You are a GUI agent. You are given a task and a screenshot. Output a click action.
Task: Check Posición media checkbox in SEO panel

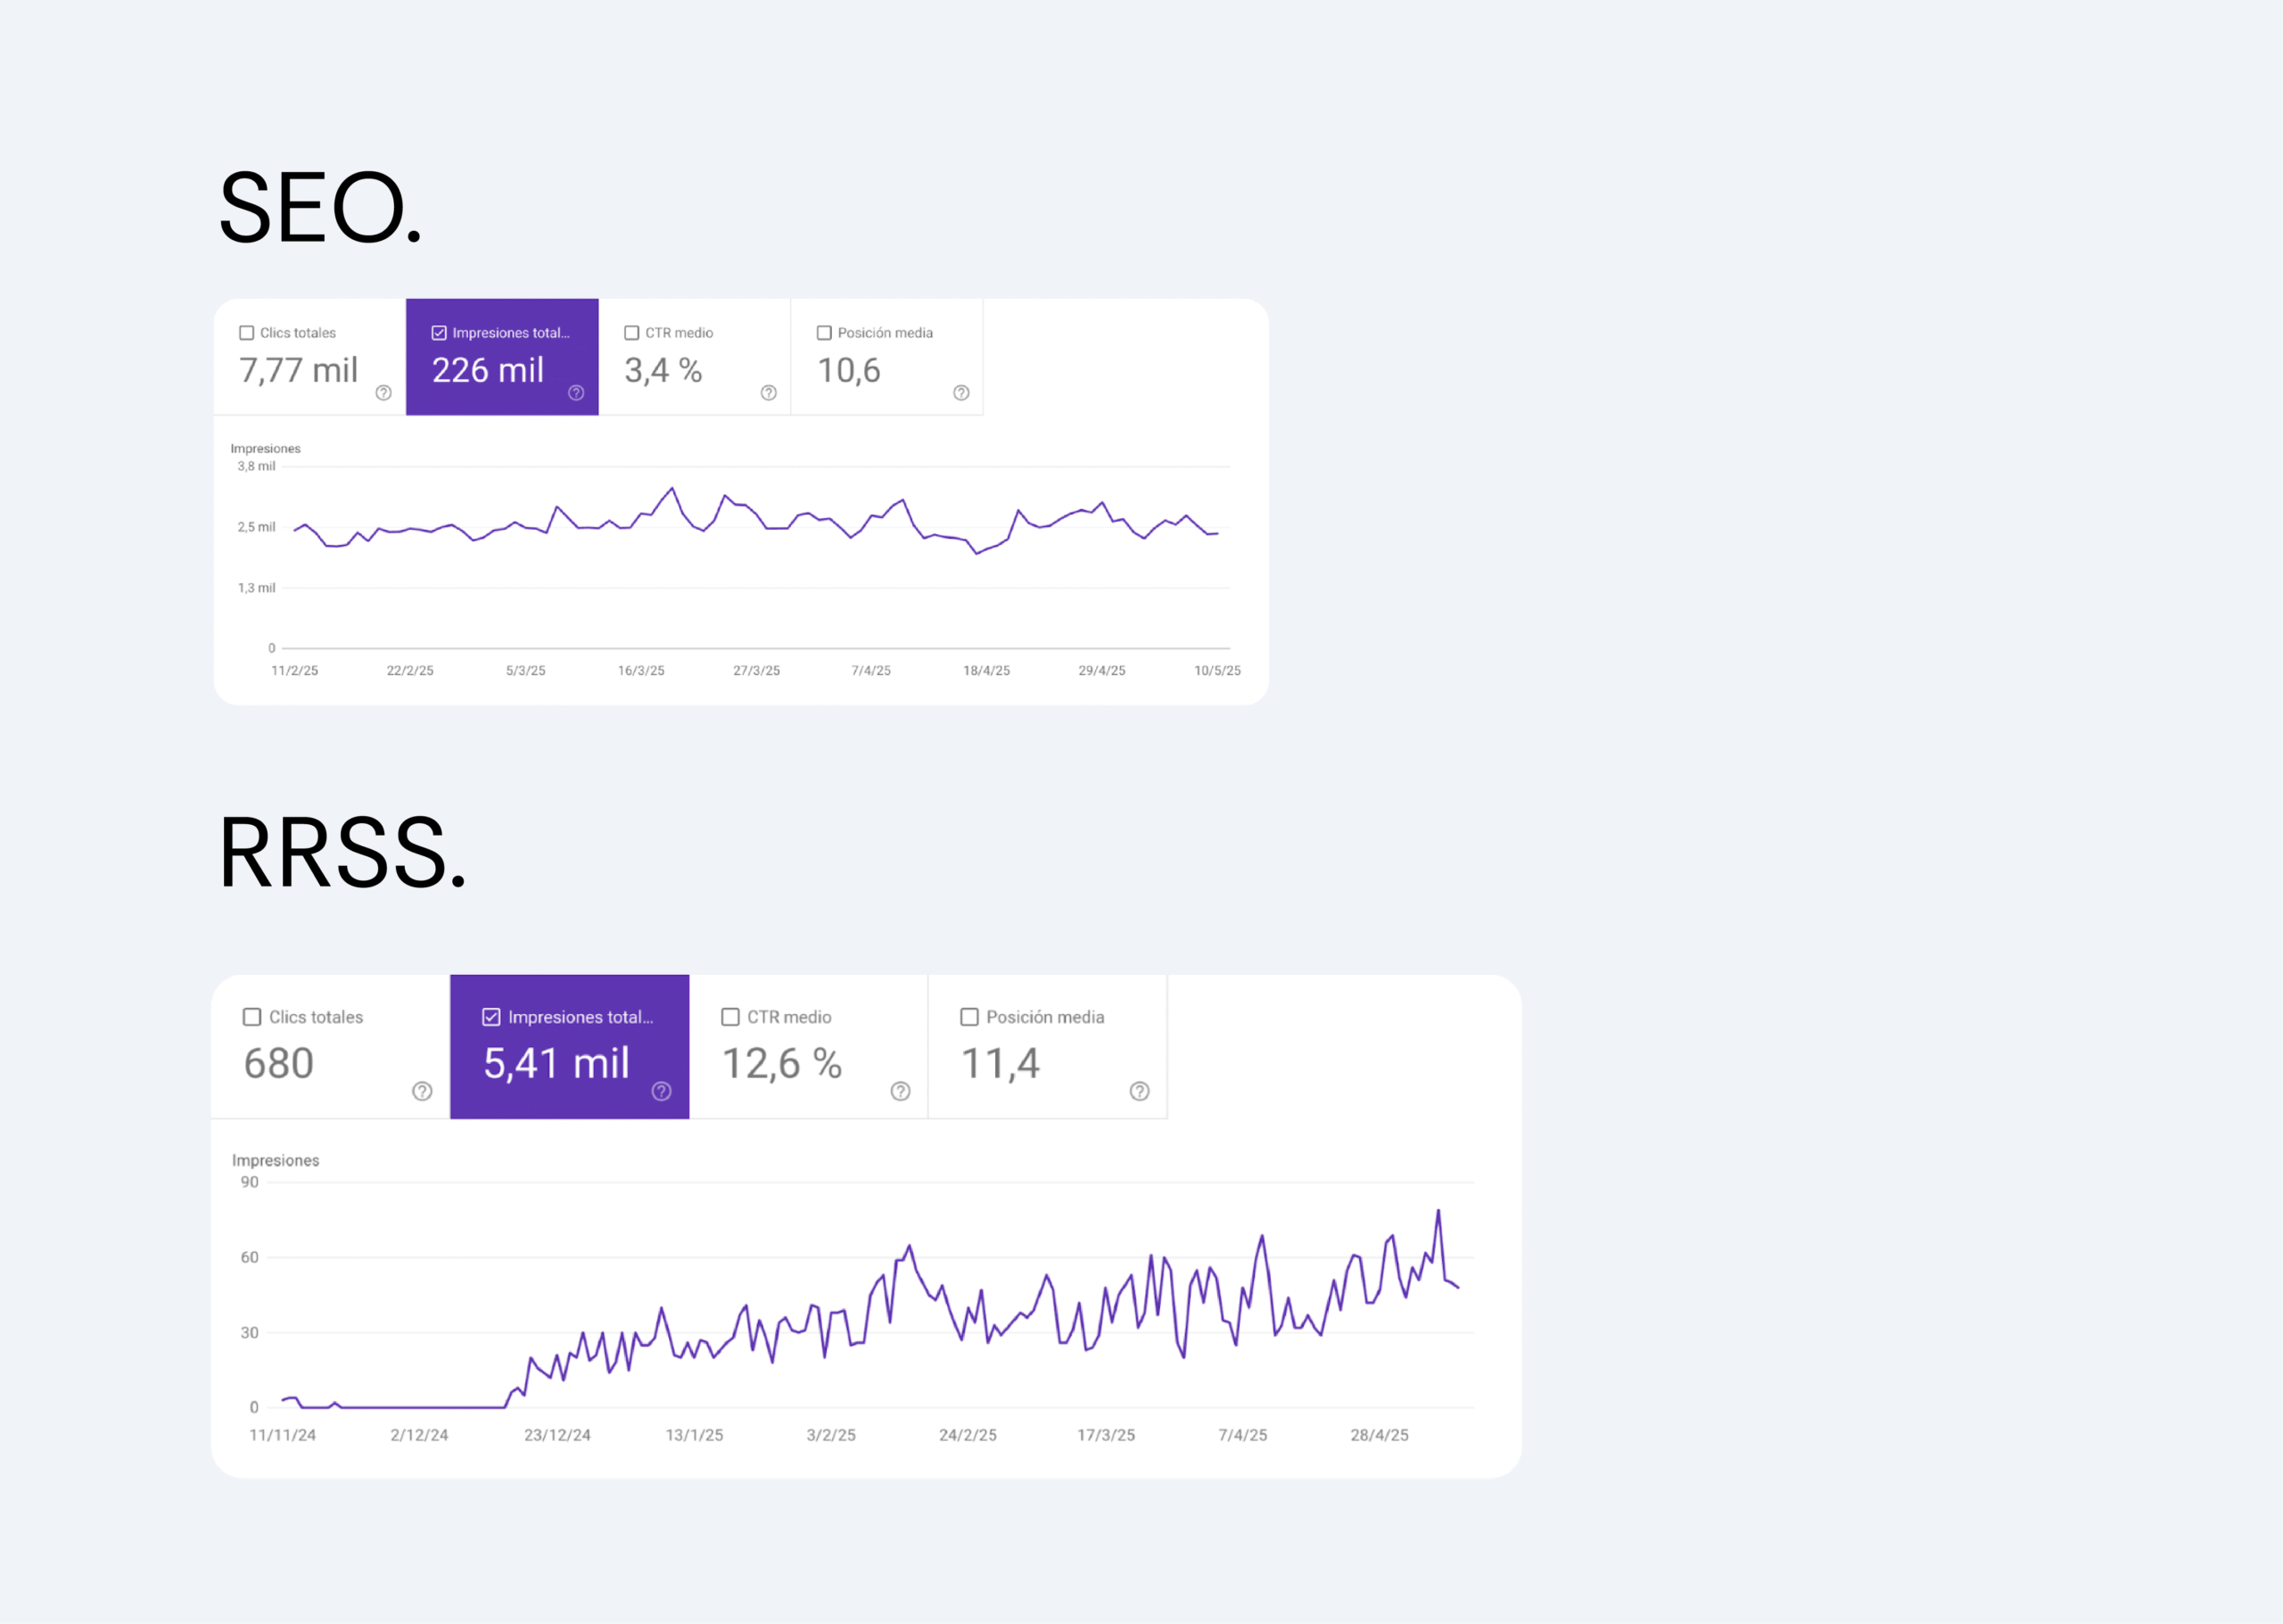pyautogui.click(x=824, y=333)
